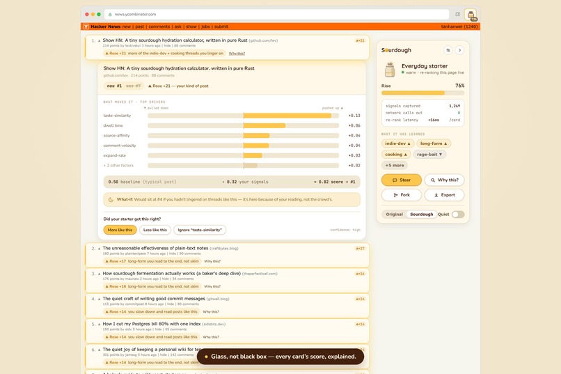Click the panel's Why this? search button
This screenshot has width=561, height=374.
click(x=444, y=180)
